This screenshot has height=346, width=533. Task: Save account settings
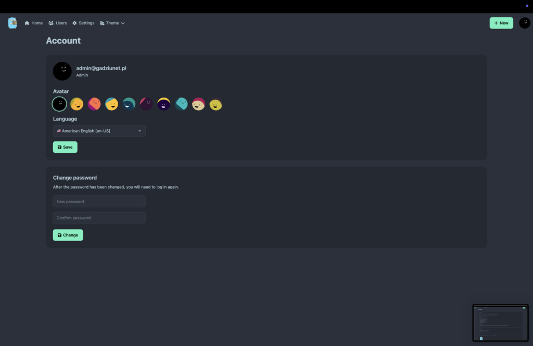65,147
